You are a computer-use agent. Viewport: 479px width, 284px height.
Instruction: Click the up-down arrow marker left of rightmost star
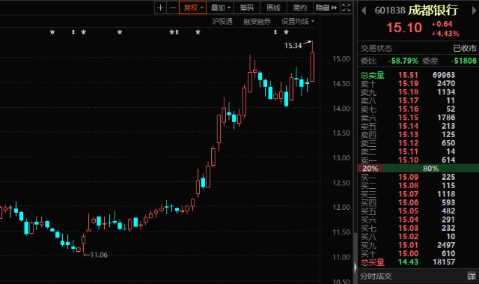pyautogui.click(x=275, y=31)
